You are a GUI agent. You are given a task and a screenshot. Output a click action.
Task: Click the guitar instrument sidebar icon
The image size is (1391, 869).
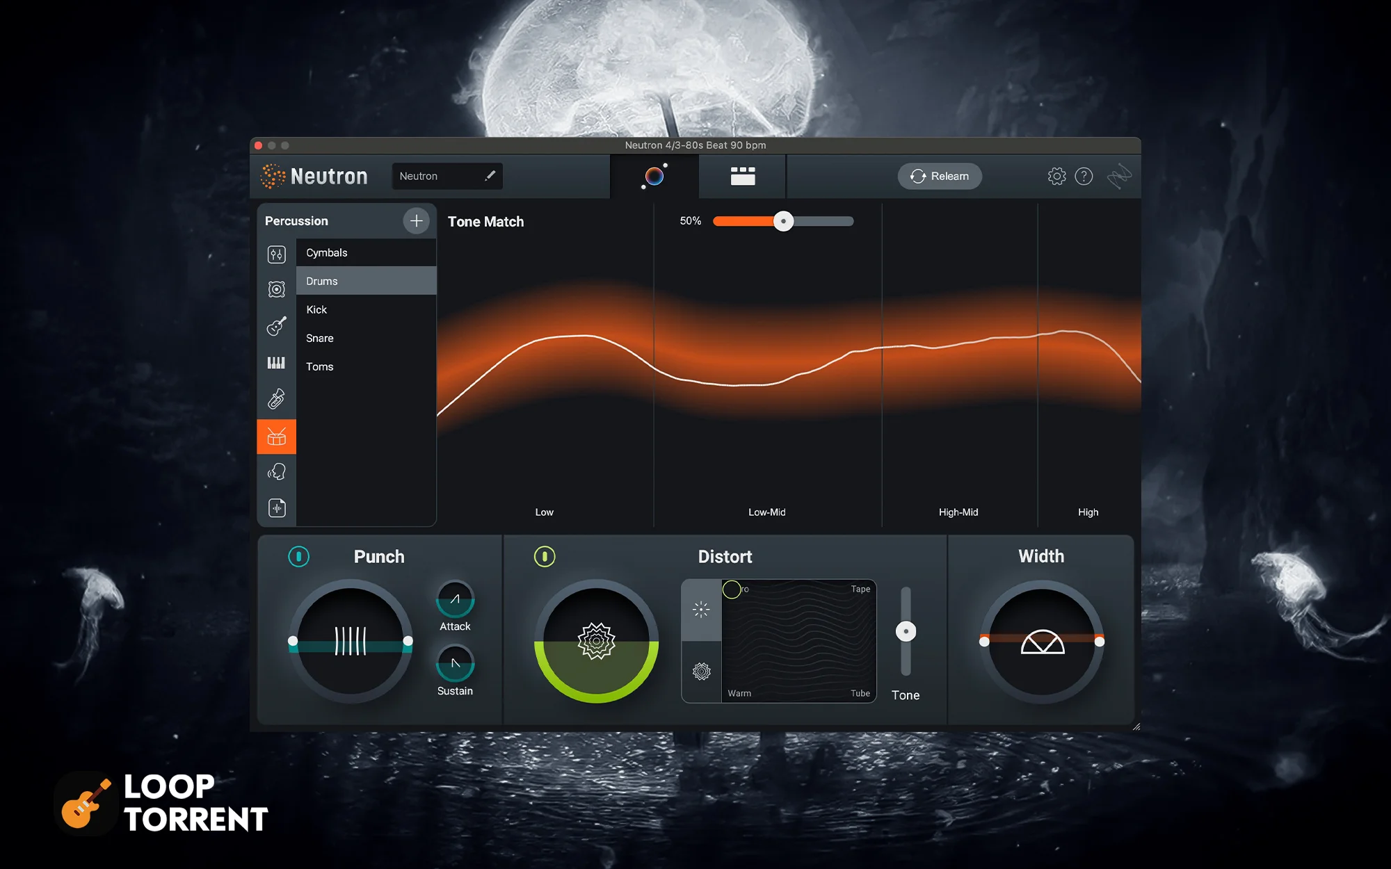coord(278,326)
